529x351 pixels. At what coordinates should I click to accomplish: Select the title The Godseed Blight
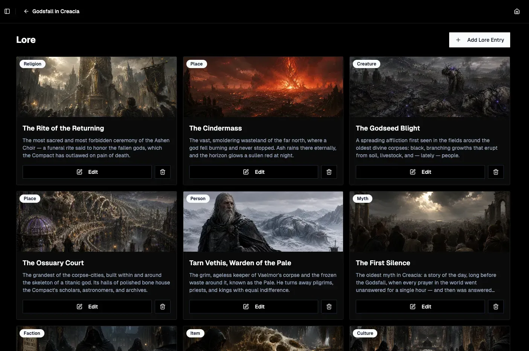point(388,128)
